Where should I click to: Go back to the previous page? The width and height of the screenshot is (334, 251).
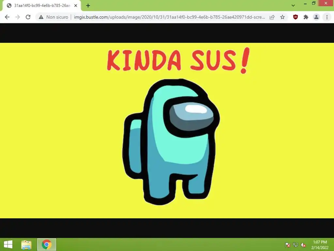click(x=7, y=17)
